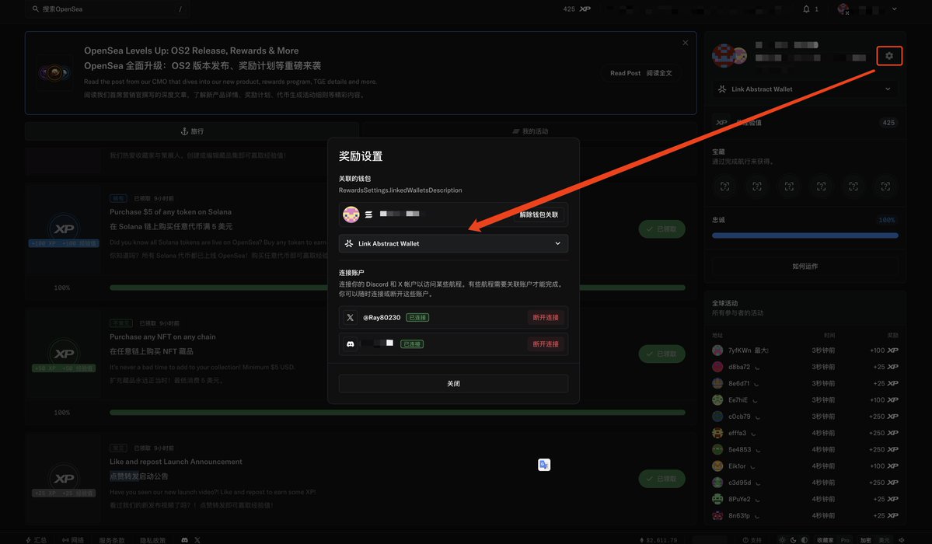Click the 如何运作 button
932x544 pixels.
point(805,267)
